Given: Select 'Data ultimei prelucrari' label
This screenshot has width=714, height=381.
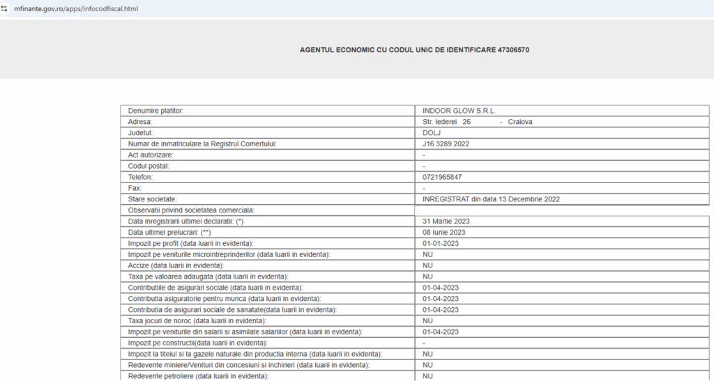Looking at the screenshot, I should pyautogui.click(x=169, y=233).
